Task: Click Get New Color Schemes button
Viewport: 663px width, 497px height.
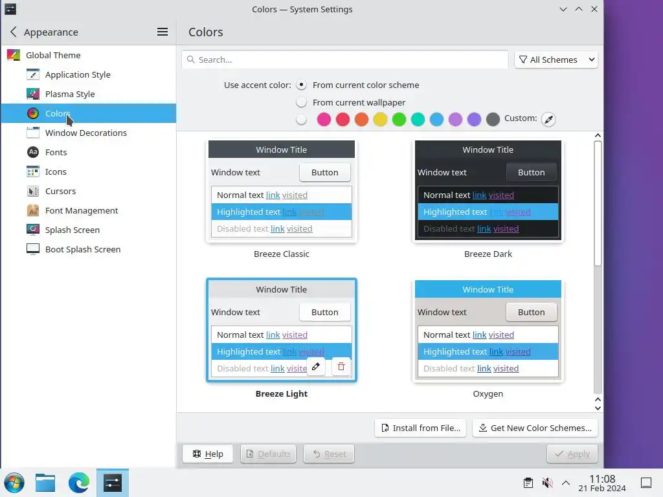Action: pos(535,428)
